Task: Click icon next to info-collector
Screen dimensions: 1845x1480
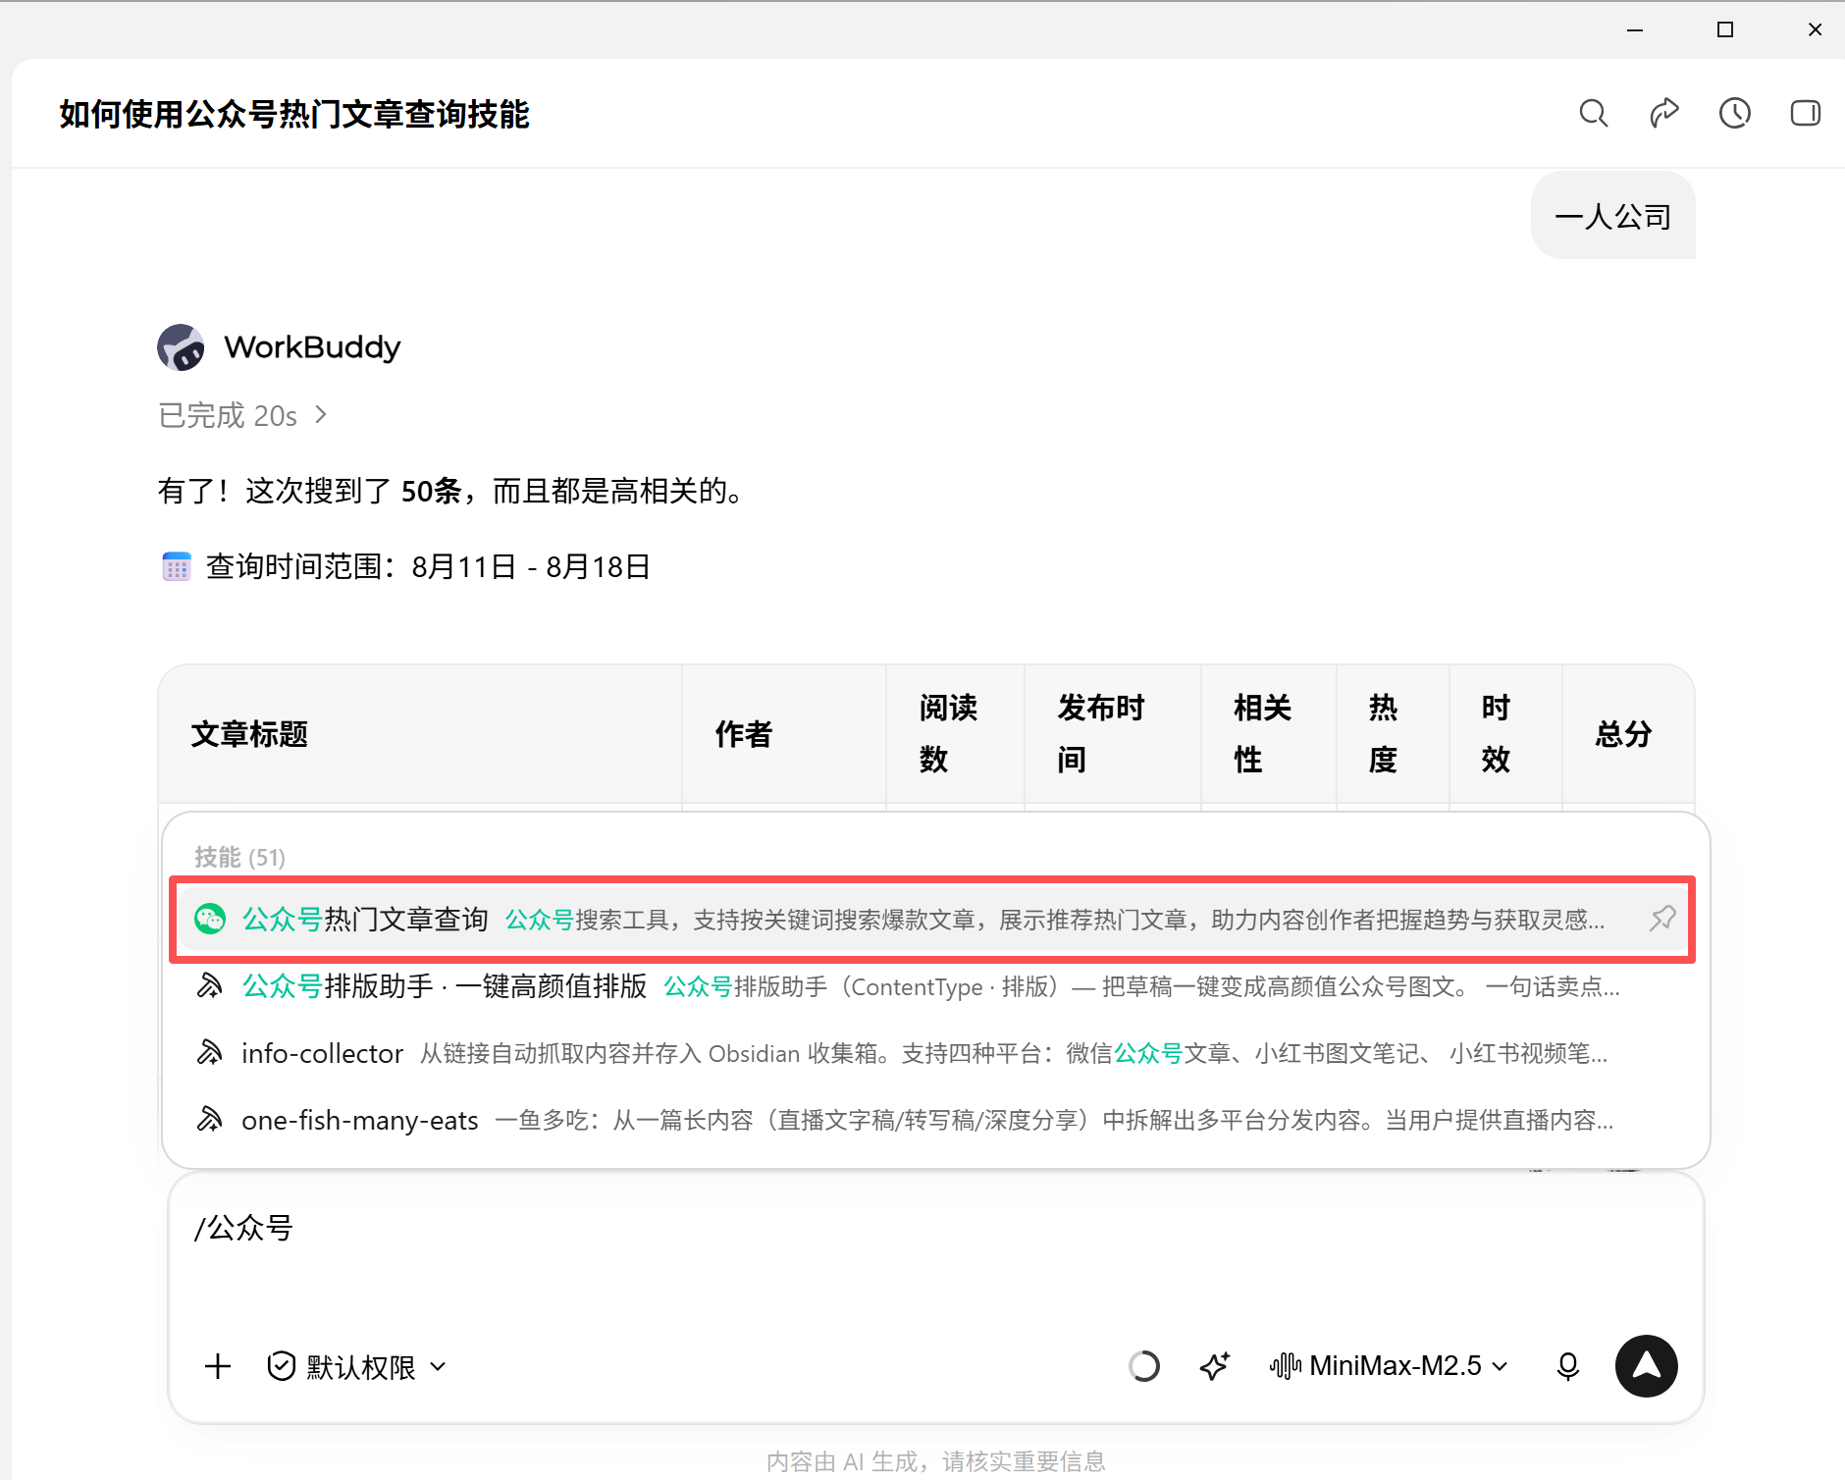Action: (x=210, y=1053)
